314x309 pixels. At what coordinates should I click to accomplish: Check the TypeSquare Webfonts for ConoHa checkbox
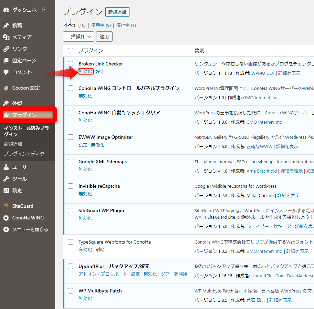coord(71,242)
